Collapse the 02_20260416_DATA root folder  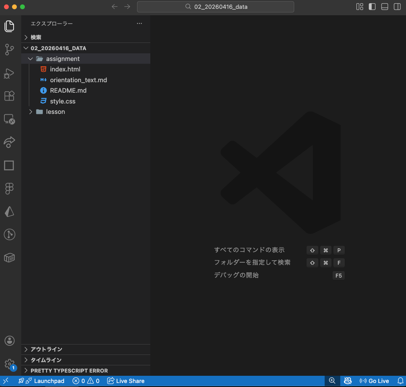[86, 48]
